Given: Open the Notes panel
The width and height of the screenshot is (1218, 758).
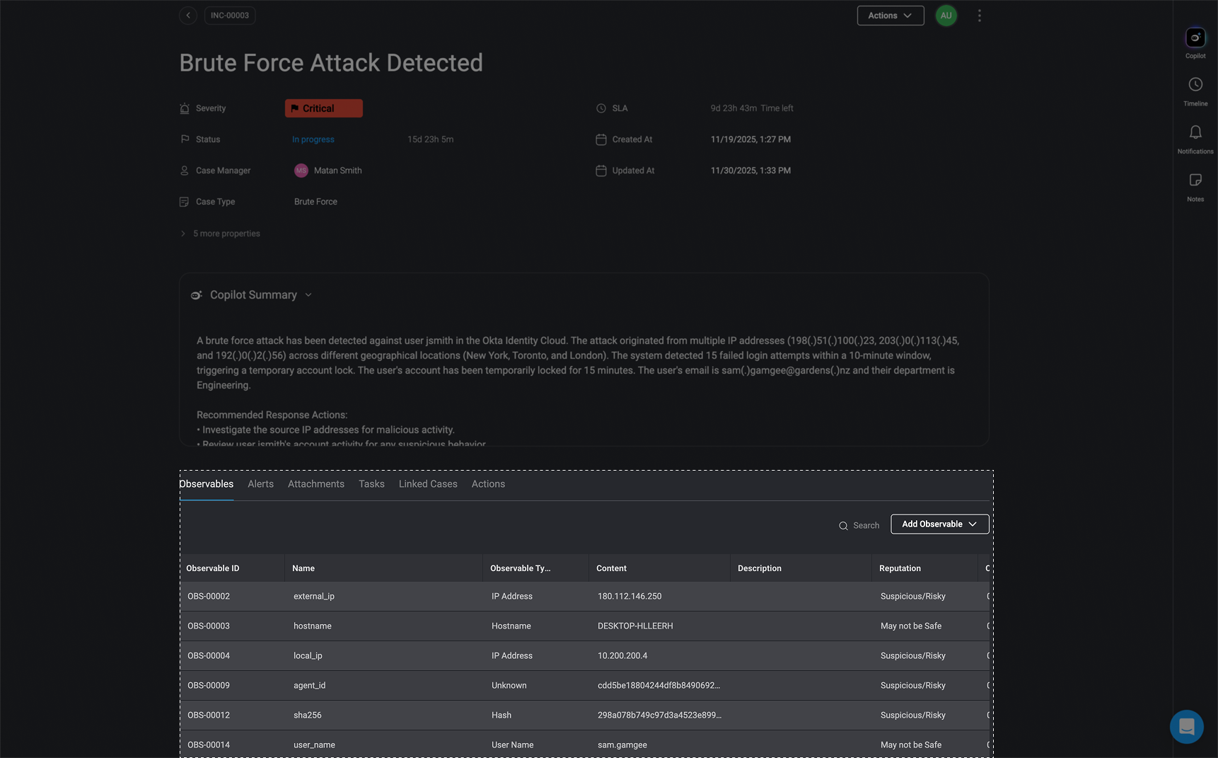Looking at the screenshot, I should (1195, 181).
